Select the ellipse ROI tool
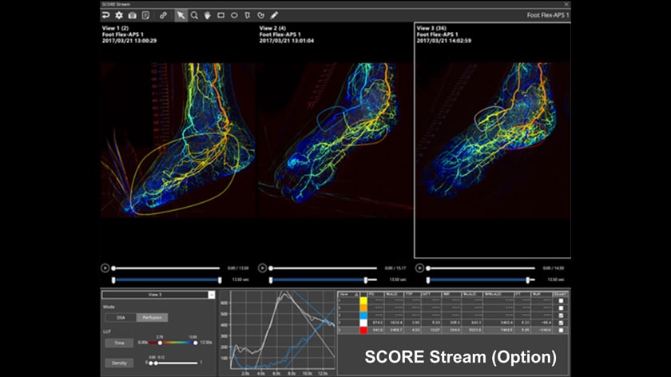Viewport: 671px width, 377px height. pos(234,15)
